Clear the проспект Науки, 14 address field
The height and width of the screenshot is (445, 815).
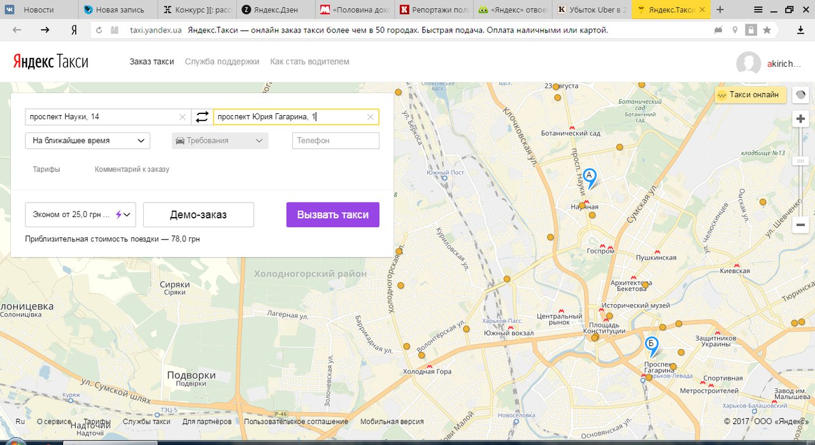point(183,117)
